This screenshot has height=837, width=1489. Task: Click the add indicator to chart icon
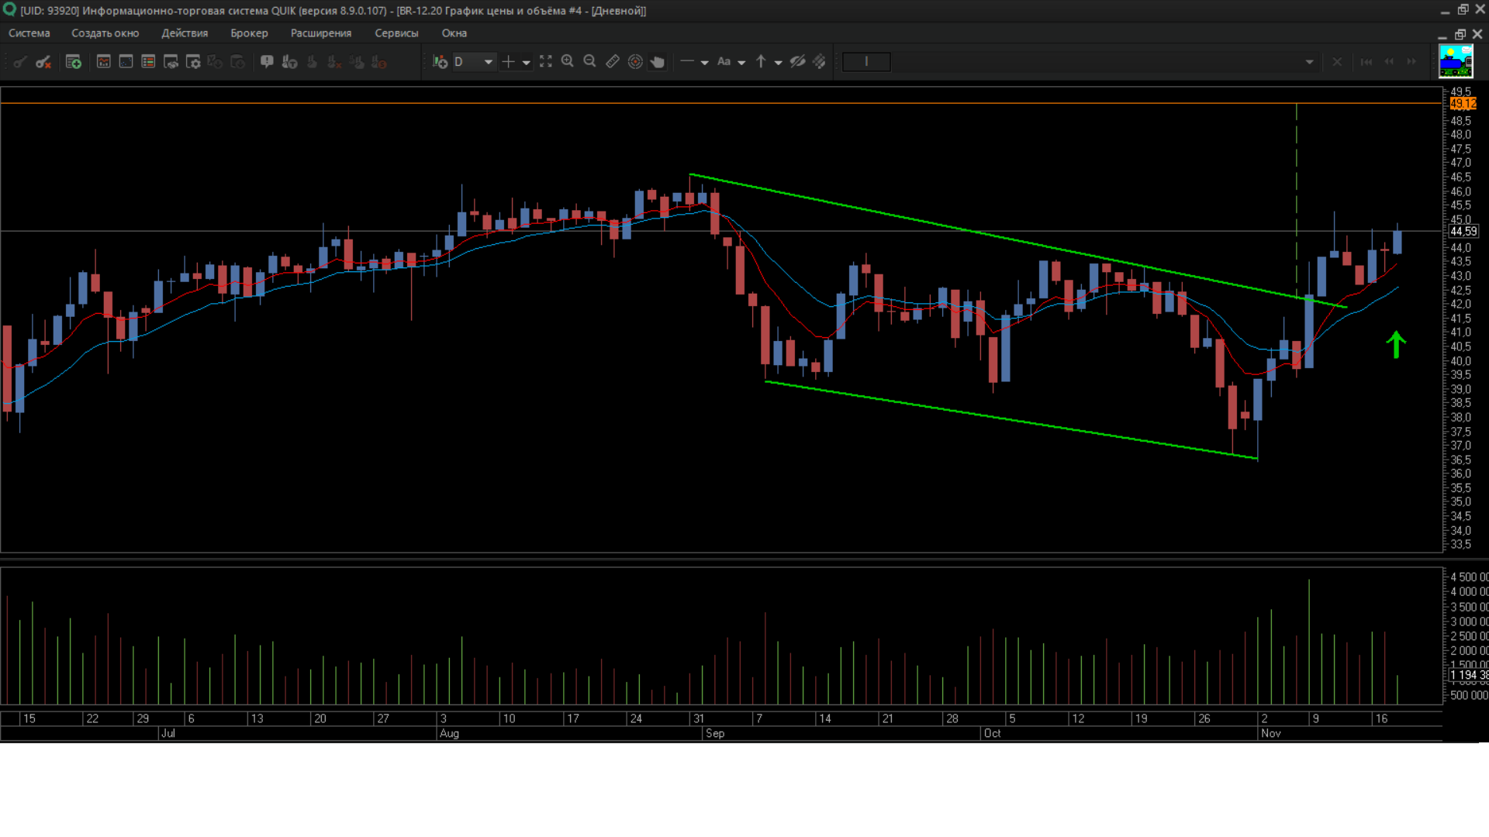coord(440,62)
